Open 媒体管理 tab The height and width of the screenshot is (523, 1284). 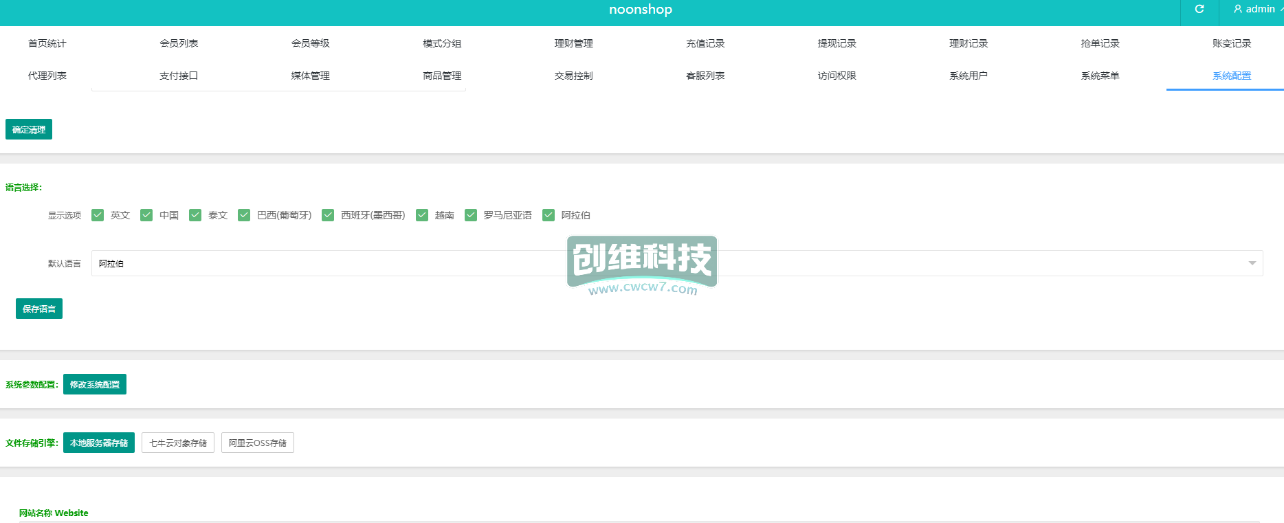coord(311,76)
